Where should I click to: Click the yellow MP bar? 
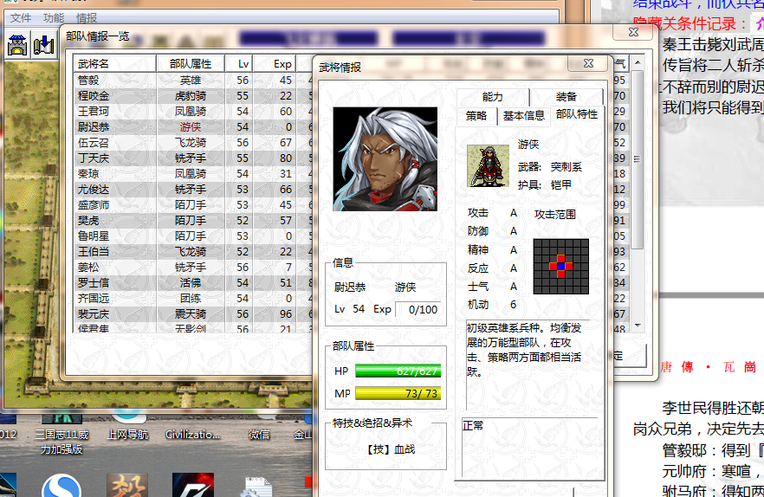[x=398, y=393]
